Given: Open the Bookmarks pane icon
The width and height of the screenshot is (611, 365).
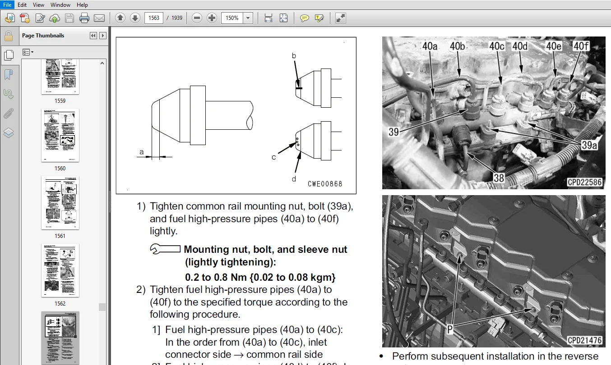Looking at the screenshot, I should tap(9, 74).
